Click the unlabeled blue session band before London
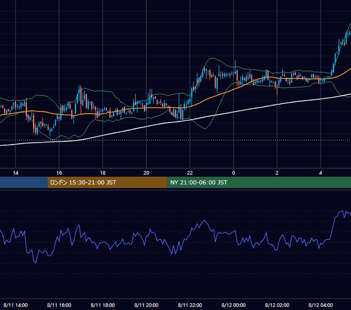The width and height of the screenshot is (351, 310). coord(24,182)
